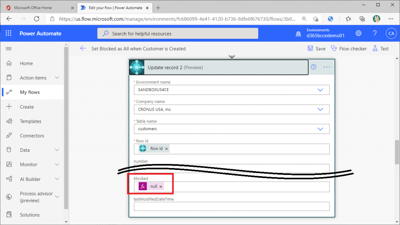Open browser Settings and more menu

(391, 19)
